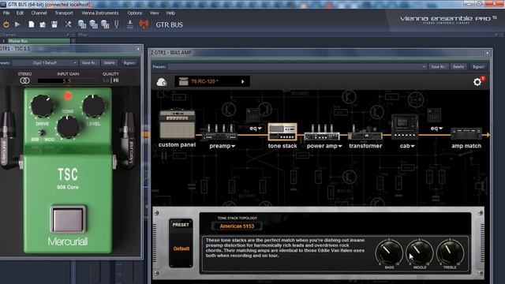Create a new project via blank page icon

point(32,24)
